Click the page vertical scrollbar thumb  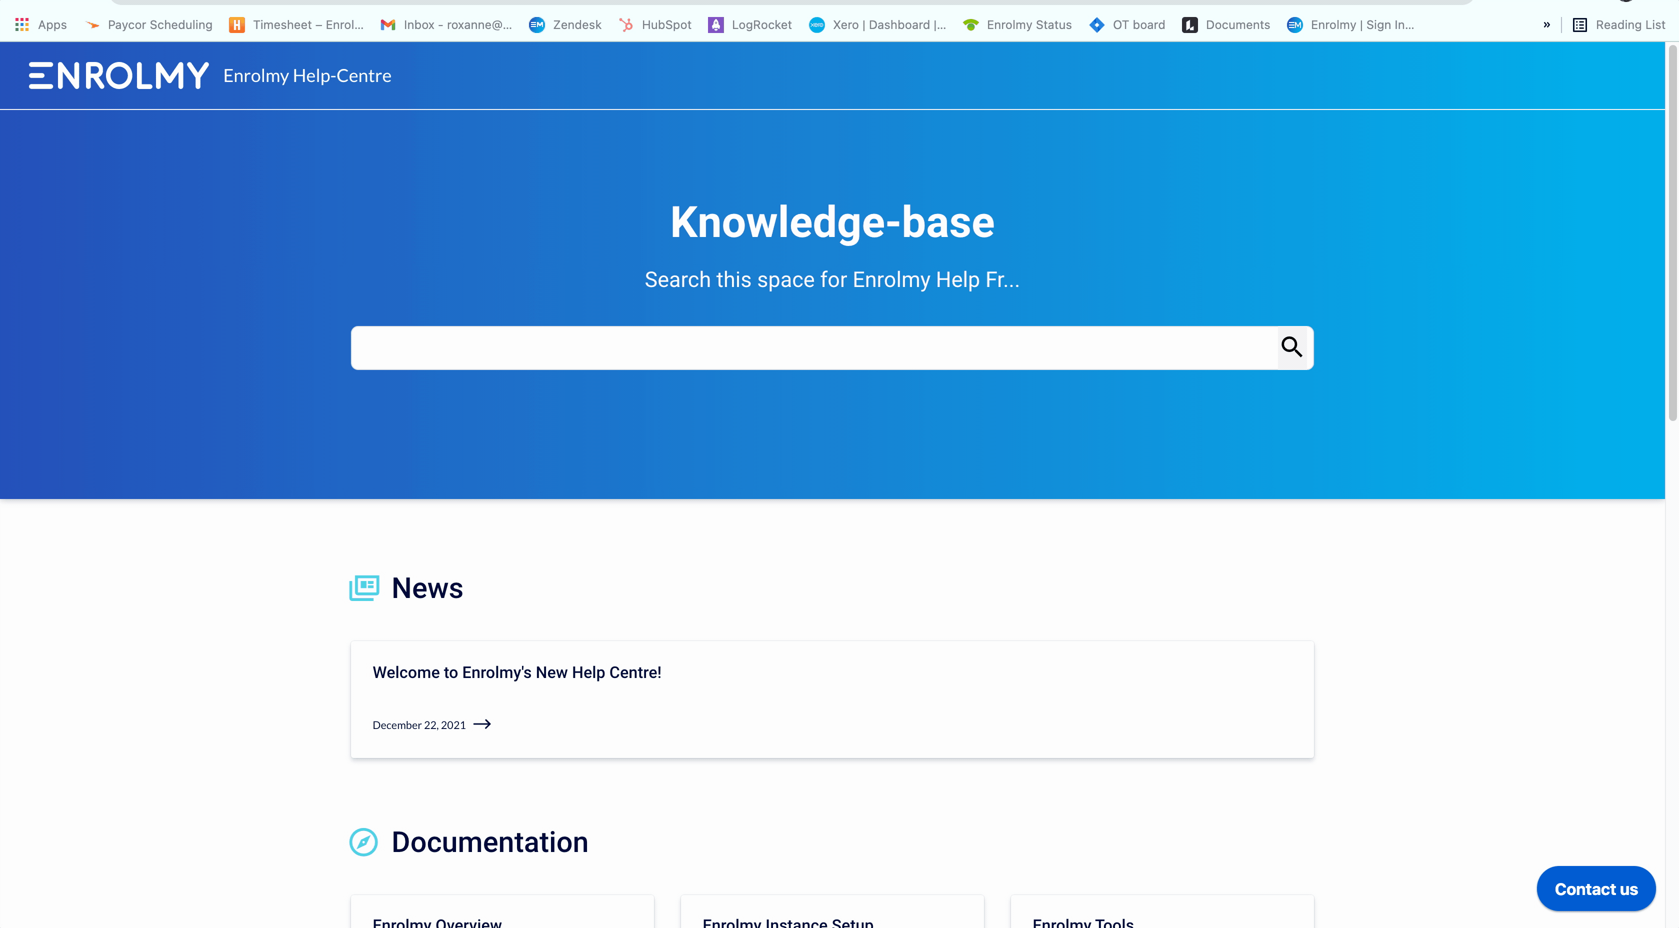click(1672, 232)
